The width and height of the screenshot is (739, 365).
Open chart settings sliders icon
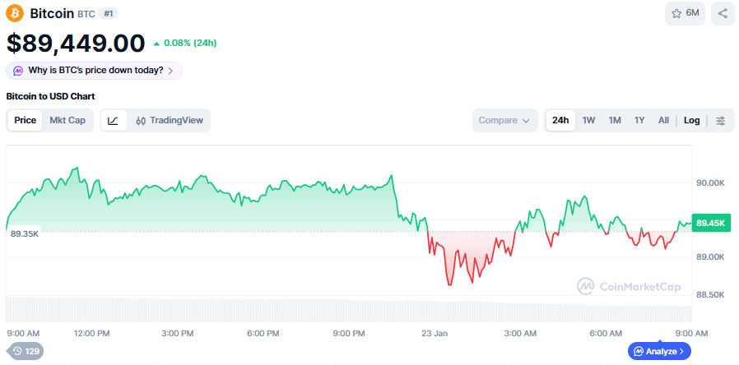pyautogui.click(x=721, y=121)
